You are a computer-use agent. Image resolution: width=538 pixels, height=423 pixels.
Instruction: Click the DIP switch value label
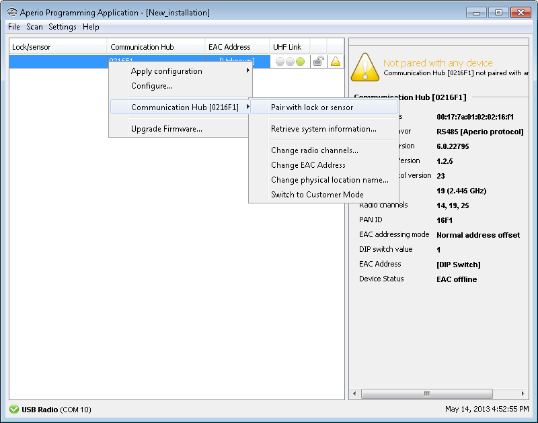coord(385,249)
